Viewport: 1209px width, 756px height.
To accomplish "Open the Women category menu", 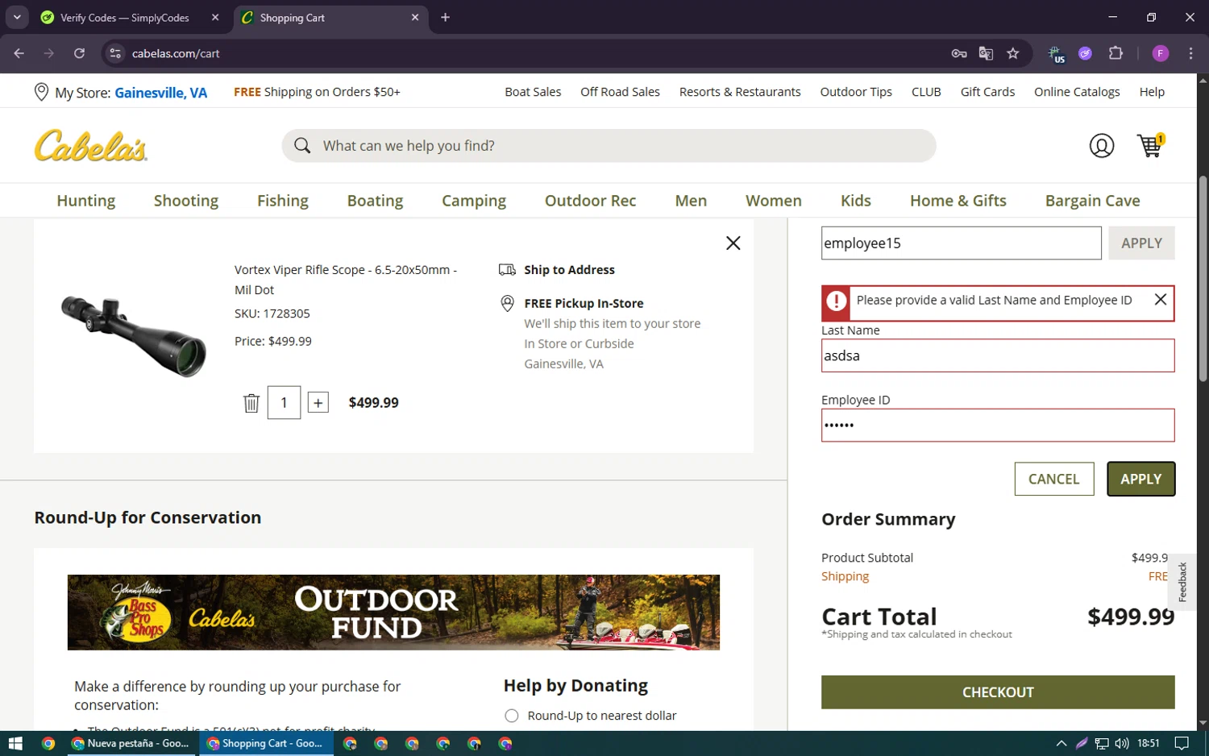I will (x=774, y=201).
